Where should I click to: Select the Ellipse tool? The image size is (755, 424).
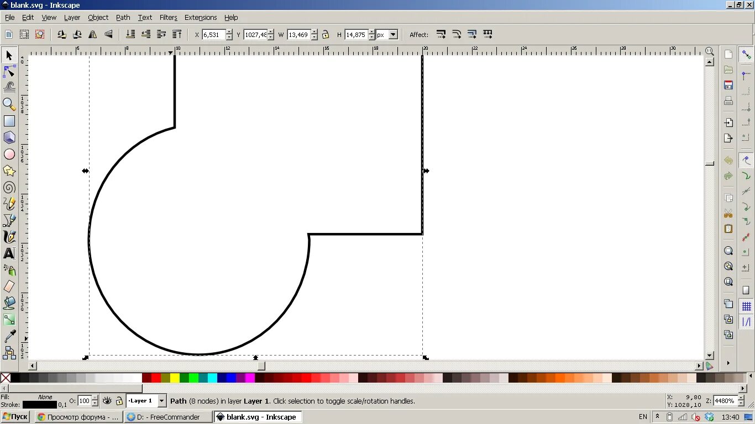click(9, 154)
